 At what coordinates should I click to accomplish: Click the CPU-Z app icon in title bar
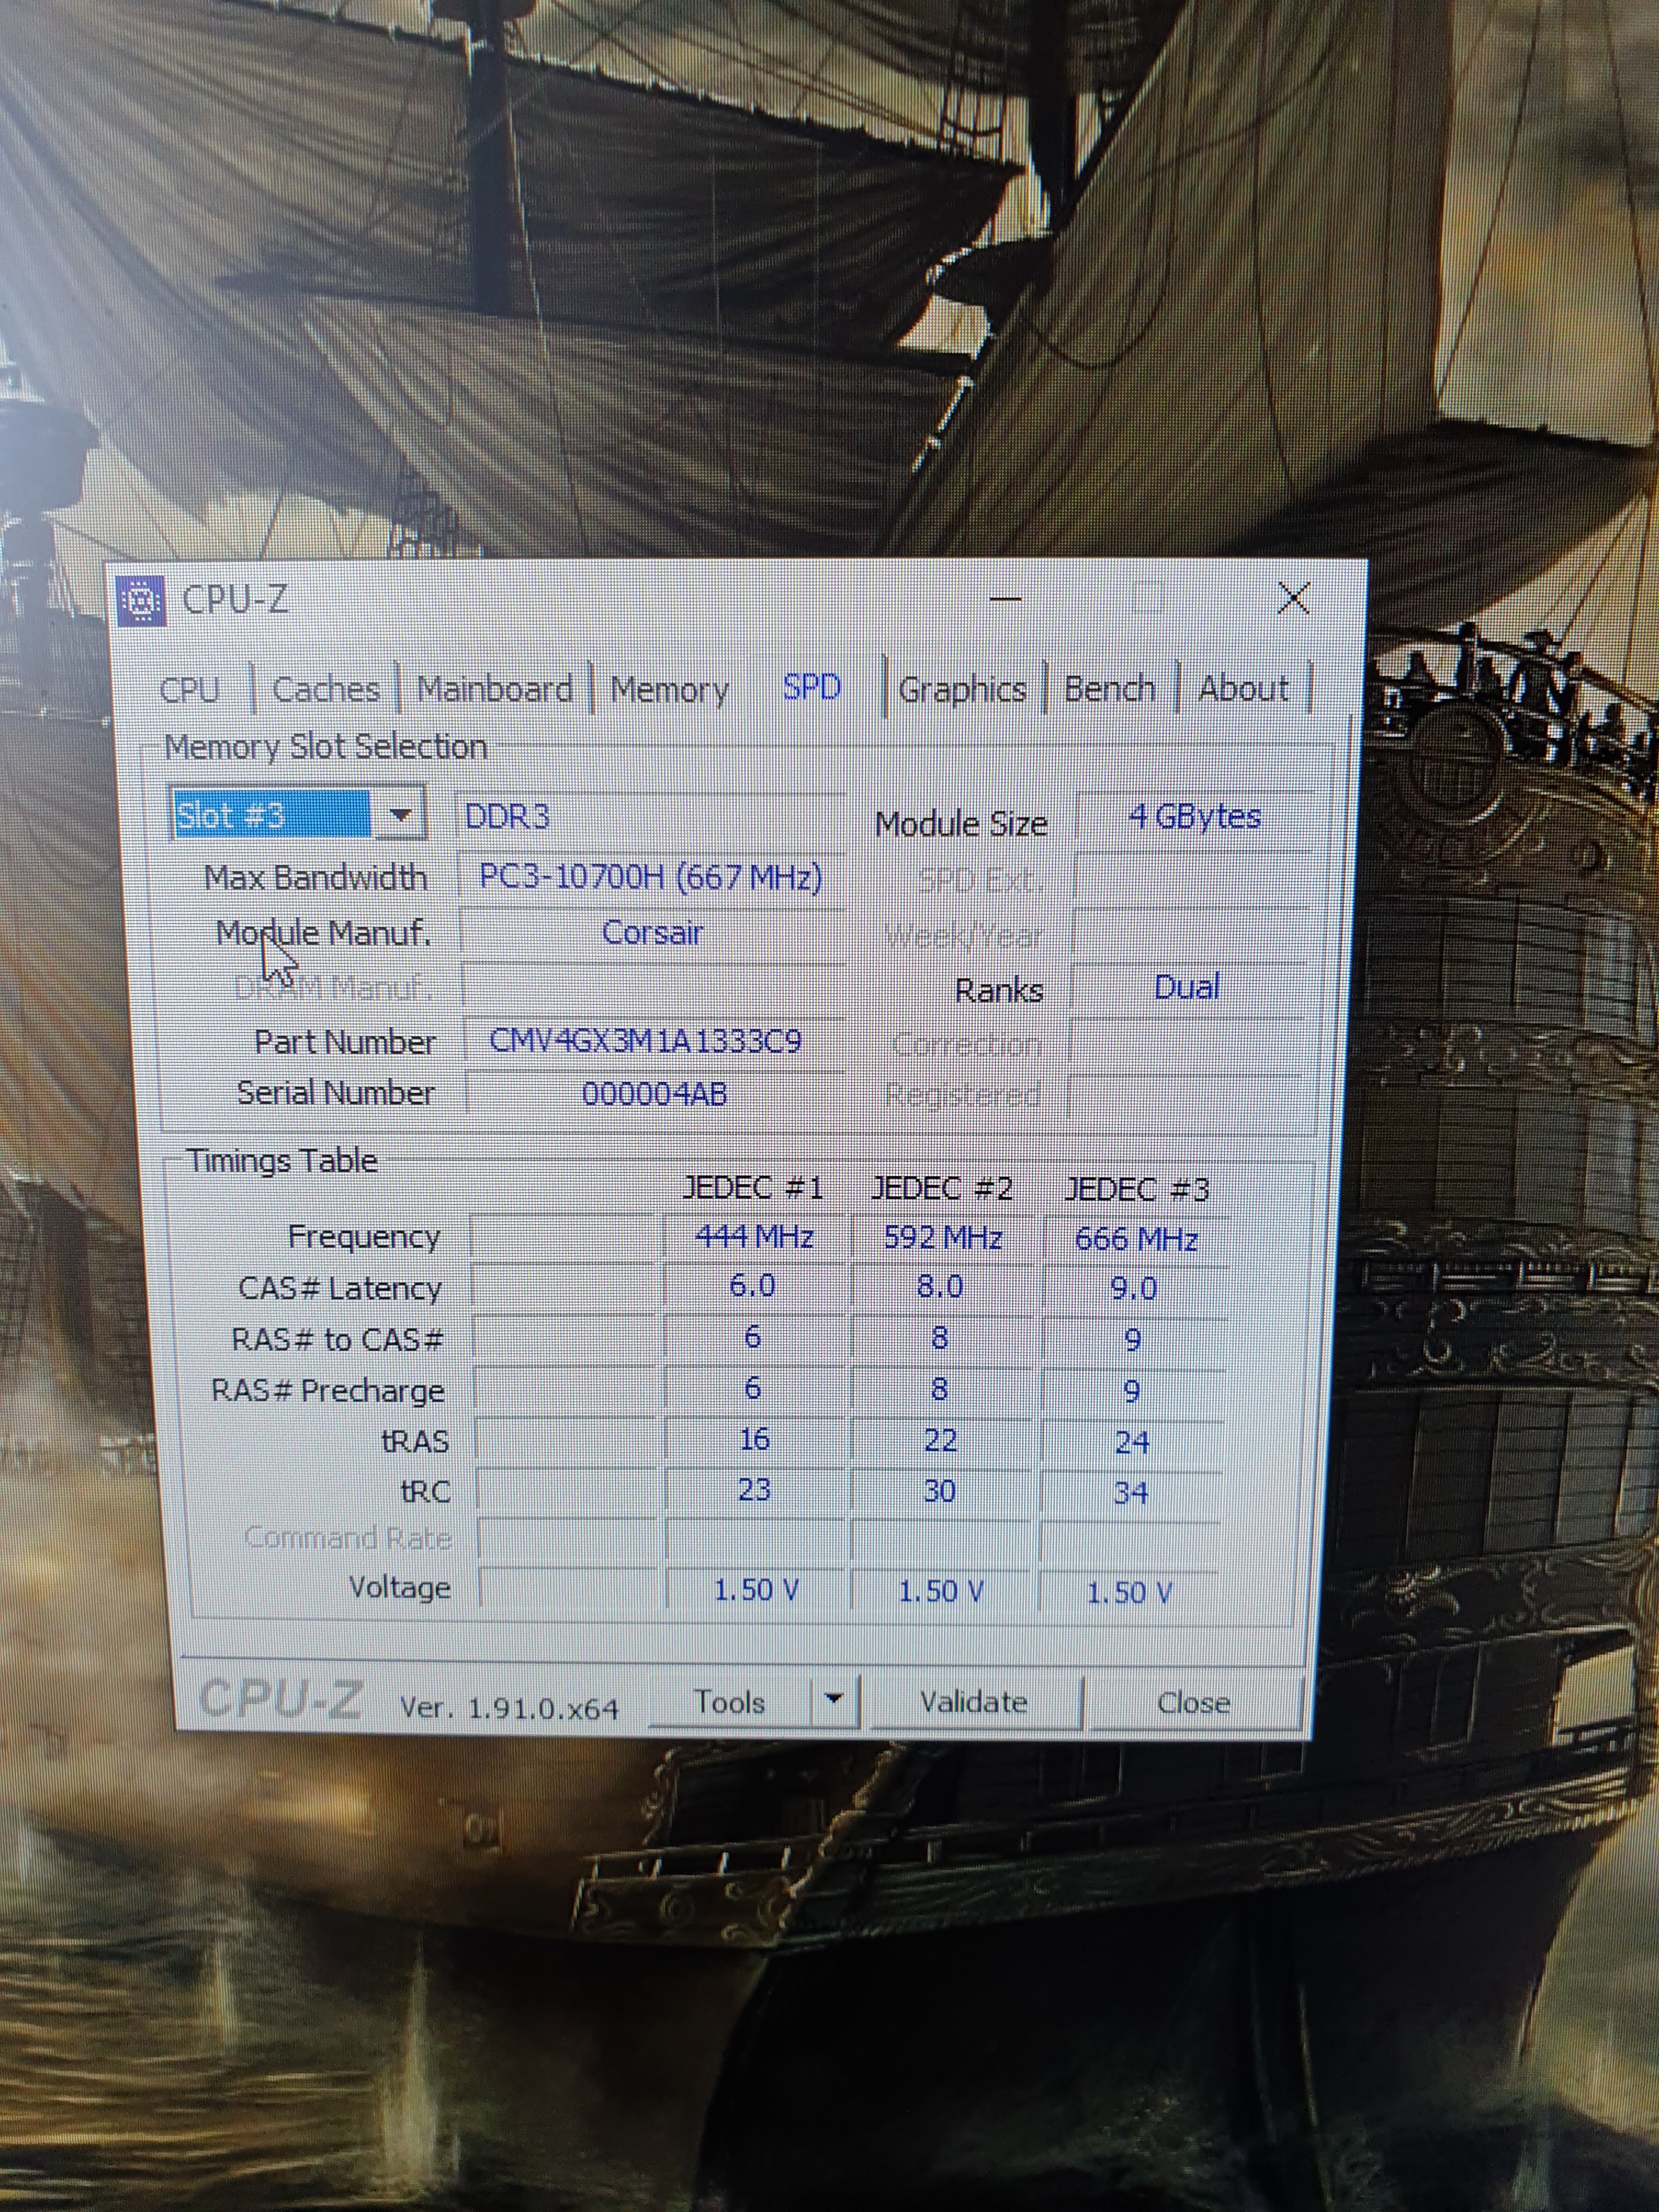(140, 601)
